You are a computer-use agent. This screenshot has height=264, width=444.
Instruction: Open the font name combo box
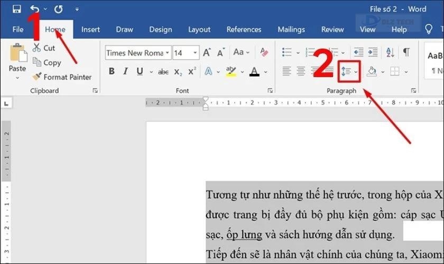click(138, 53)
